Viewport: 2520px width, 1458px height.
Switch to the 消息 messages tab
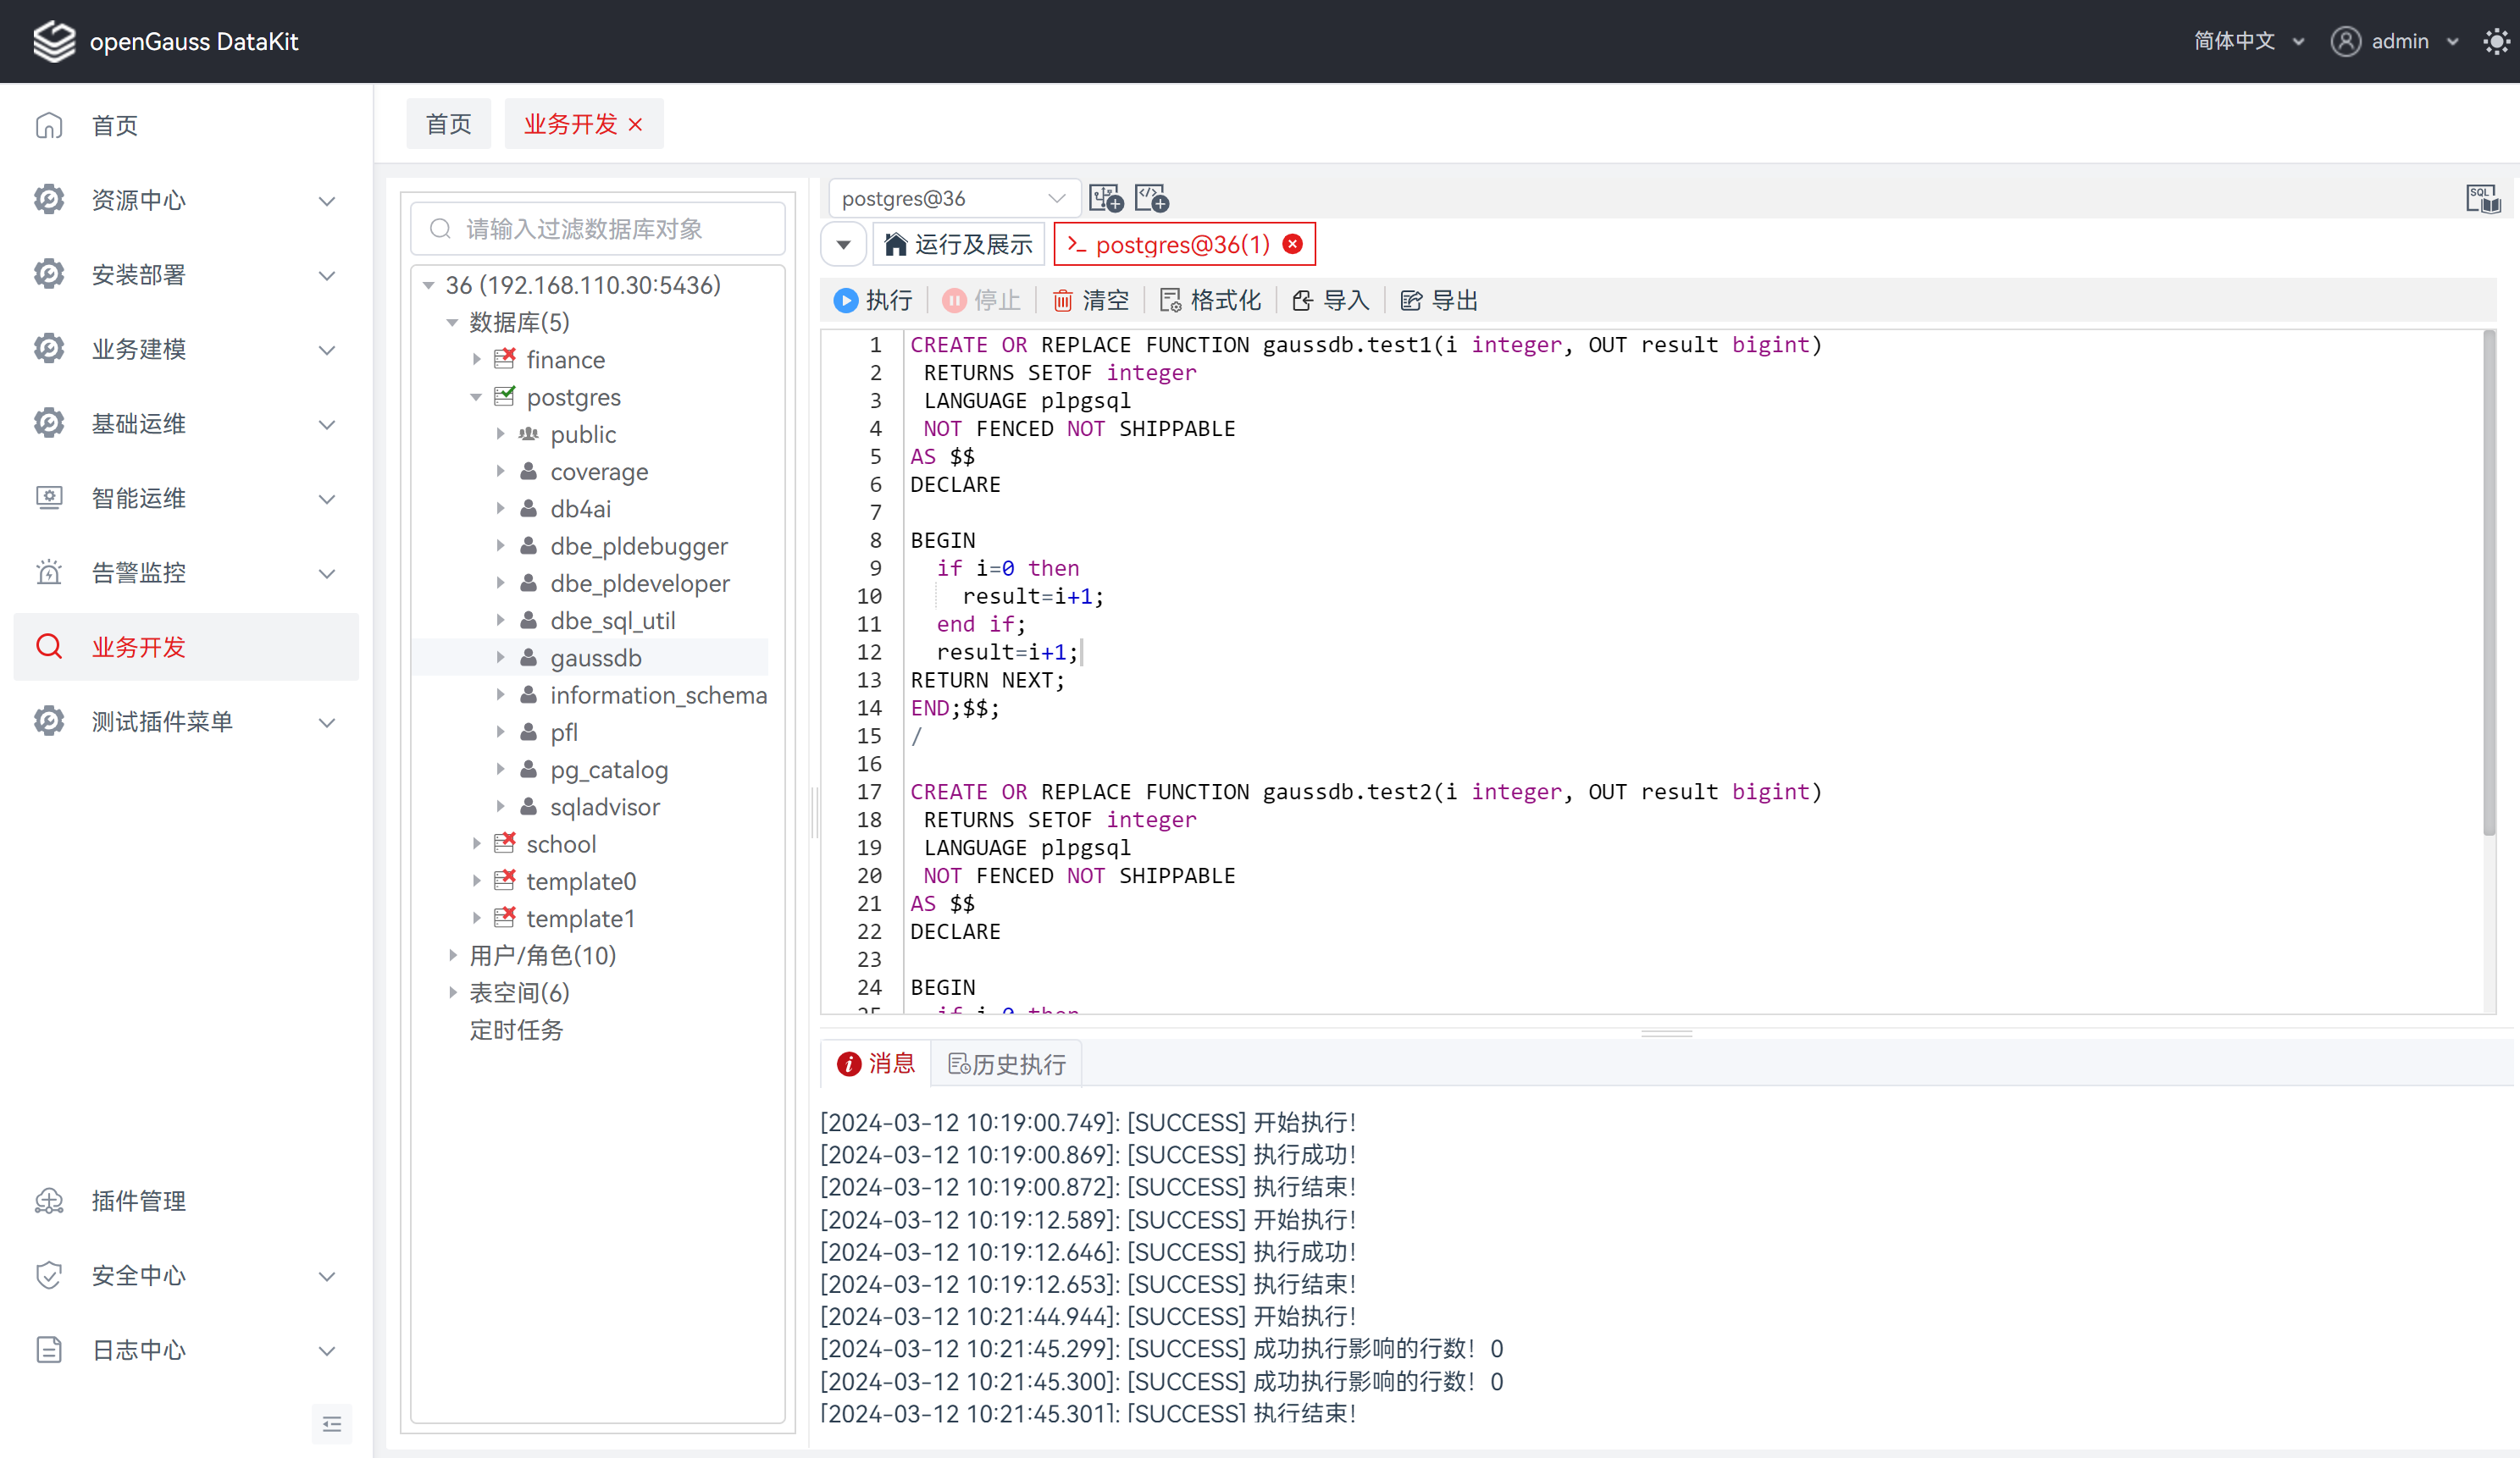[x=876, y=1063]
